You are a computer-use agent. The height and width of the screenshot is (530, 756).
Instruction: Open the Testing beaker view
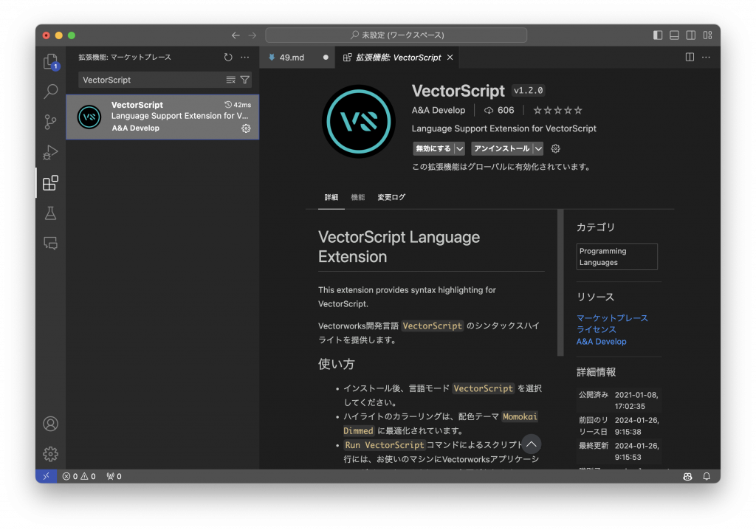[50, 213]
